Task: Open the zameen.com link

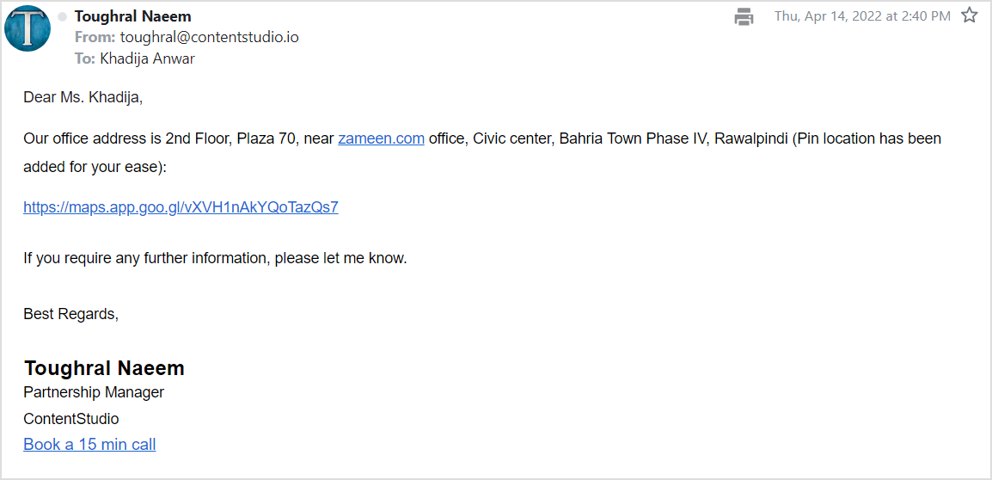Action: pyautogui.click(x=382, y=138)
